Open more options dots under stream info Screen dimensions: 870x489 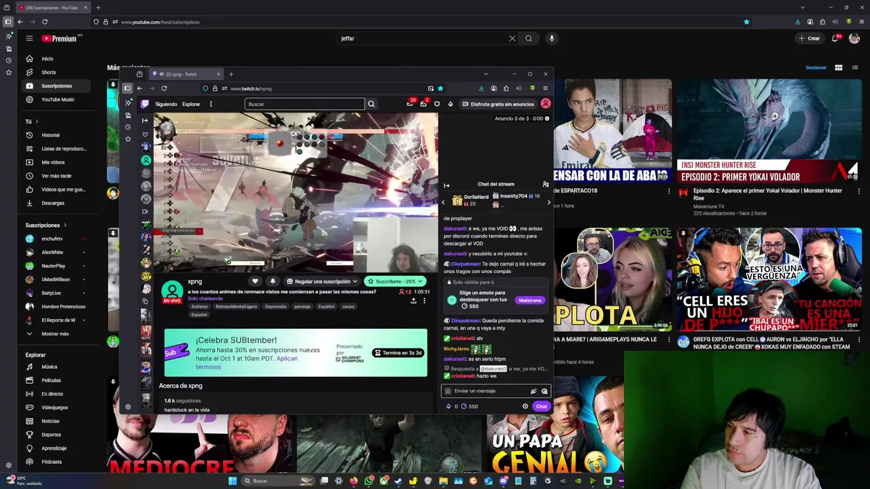424,300
